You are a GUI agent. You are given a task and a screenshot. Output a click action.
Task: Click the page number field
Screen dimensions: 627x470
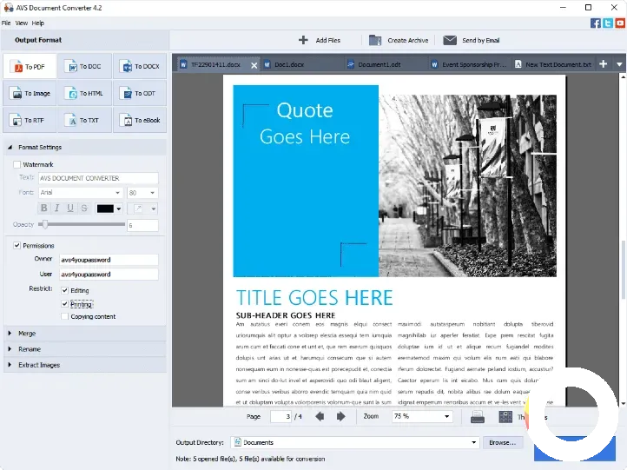[280, 416]
